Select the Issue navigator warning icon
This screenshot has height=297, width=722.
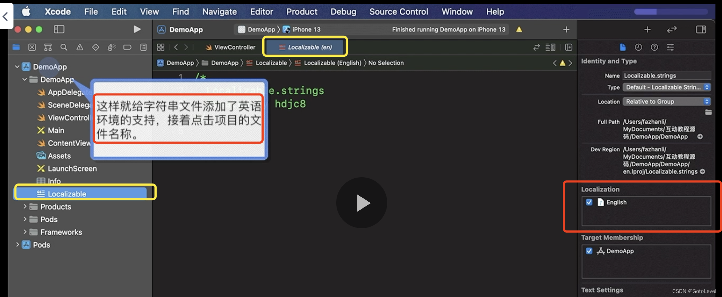(x=80, y=47)
